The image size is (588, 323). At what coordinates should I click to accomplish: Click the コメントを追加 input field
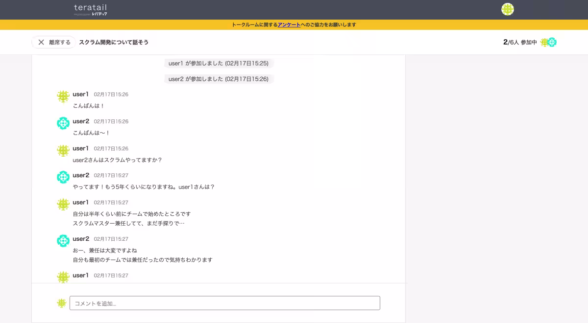(x=225, y=303)
